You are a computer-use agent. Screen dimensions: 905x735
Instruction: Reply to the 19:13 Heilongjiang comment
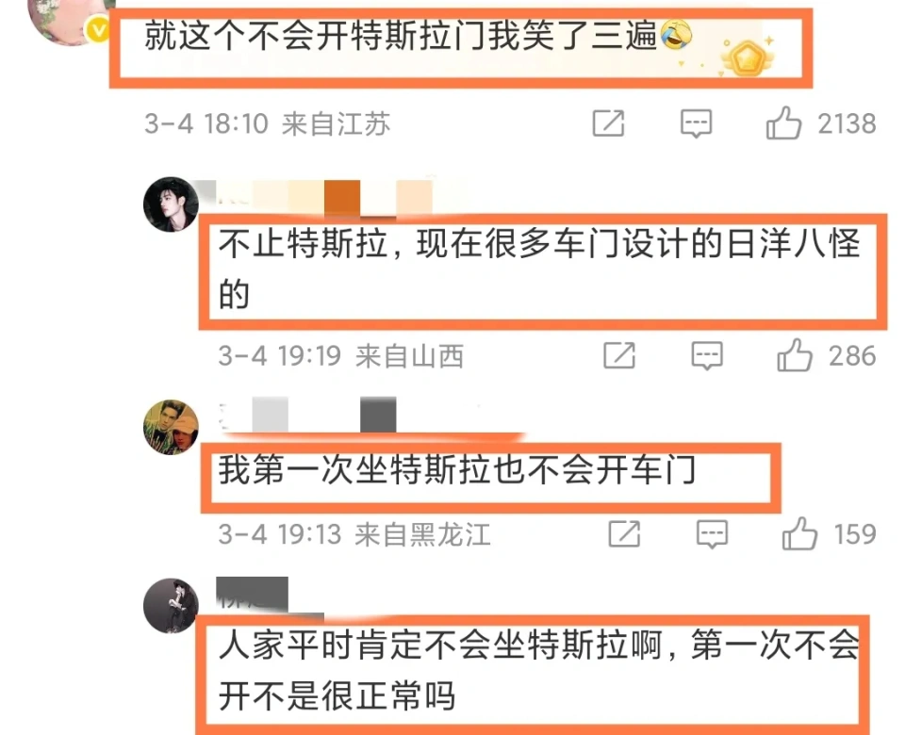click(713, 534)
